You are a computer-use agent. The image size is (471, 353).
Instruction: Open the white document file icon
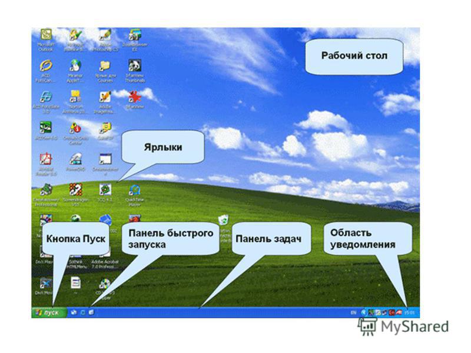pos(75,283)
